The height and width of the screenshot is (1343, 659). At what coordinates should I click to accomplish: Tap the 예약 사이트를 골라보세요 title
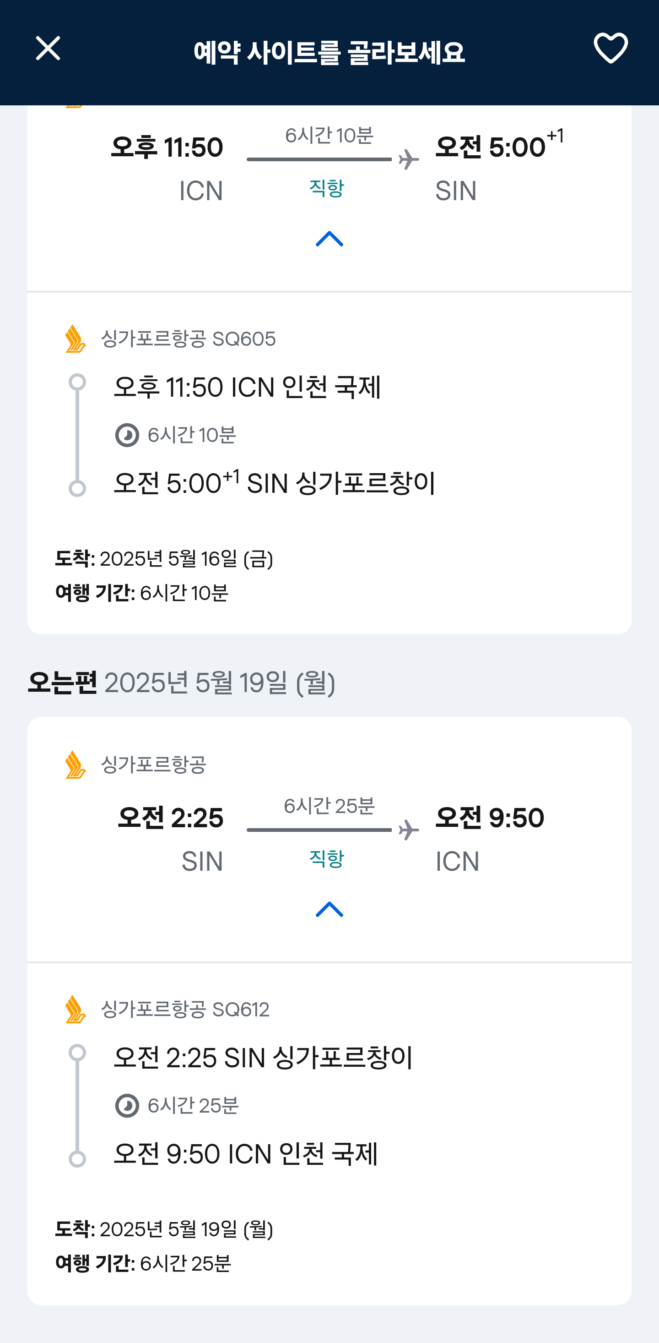pyautogui.click(x=329, y=52)
